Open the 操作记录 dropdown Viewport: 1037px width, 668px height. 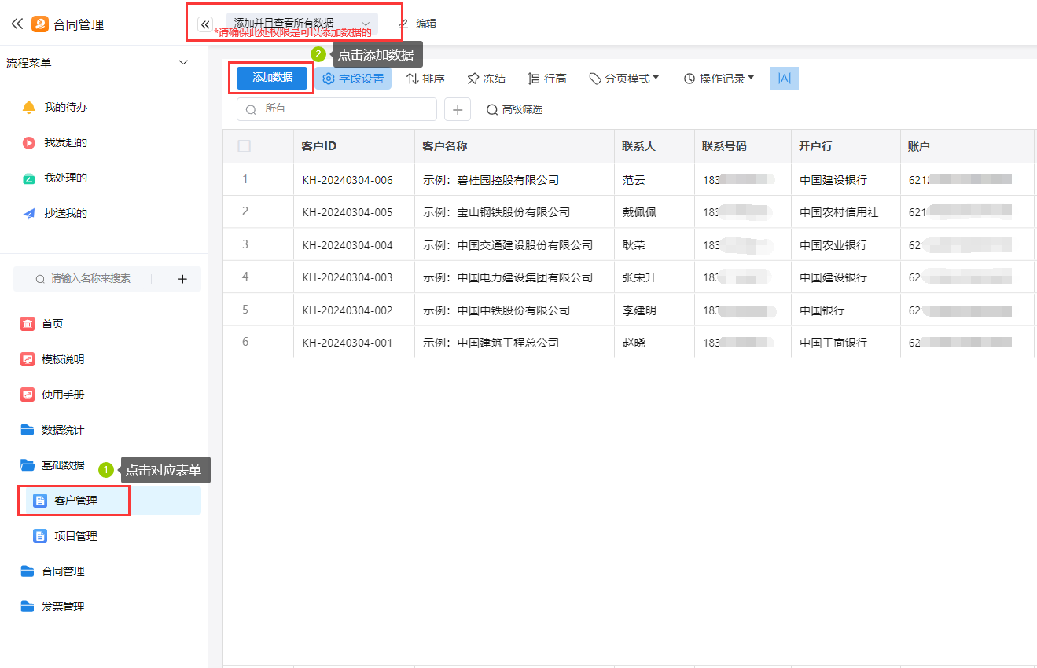[x=719, y=79]
